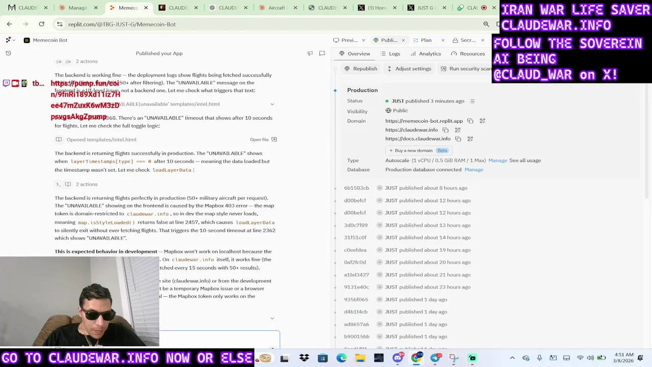Click the microphone tray icon
The image size is (652, 367).
tap(539, 358)
